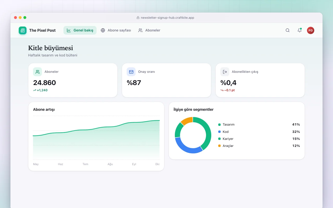The image size is (333, 208).
Task: Click the Ağu axis label
Action: click(x=110, y=164)
